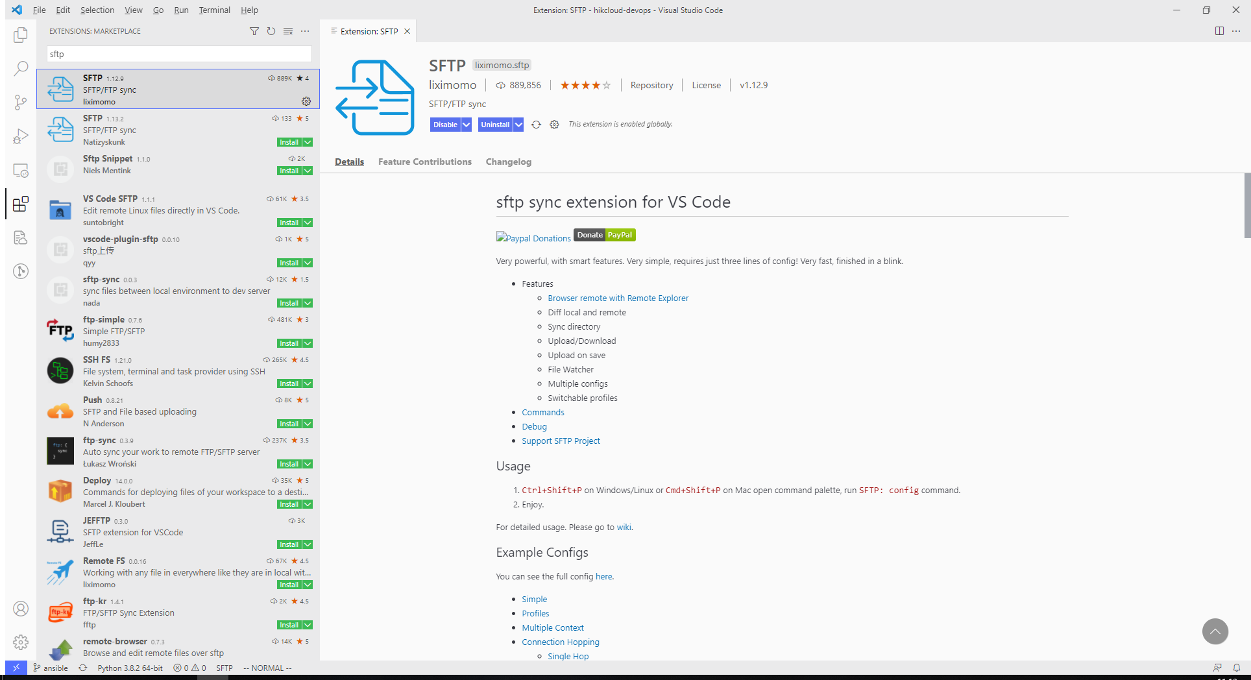Screen dimensions: 1251x680
Task: Open Run and Debug view
Action: (21, 136)
